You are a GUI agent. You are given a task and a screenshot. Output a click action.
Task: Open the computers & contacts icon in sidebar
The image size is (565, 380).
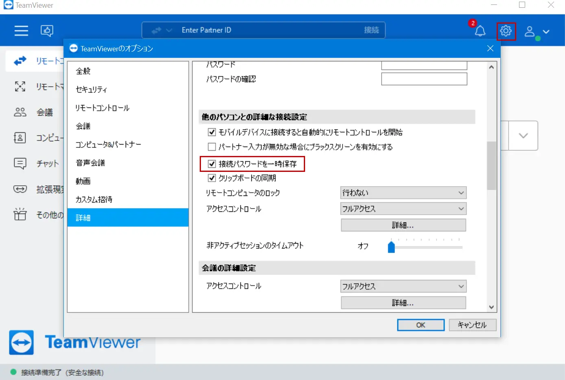coord(20,138)
